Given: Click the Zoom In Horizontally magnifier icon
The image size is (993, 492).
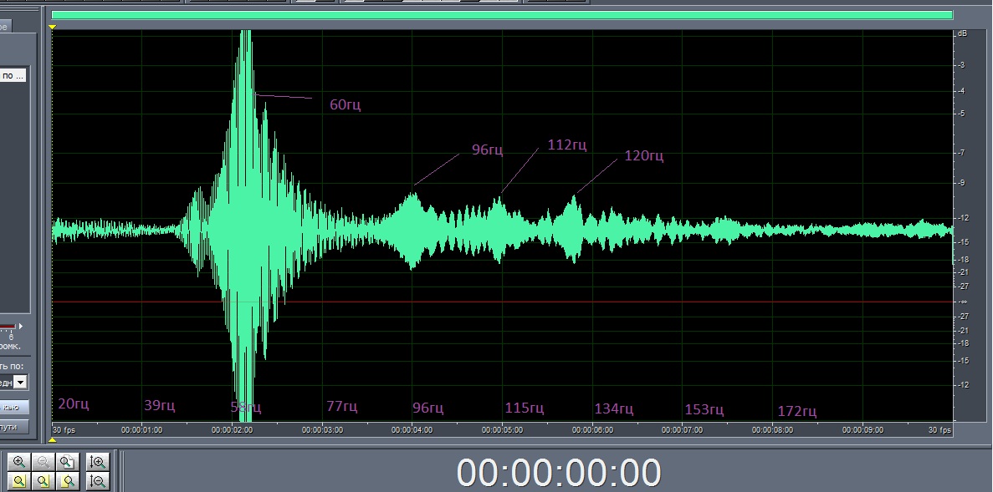Looking at the screenshot, I should coord(19,462).
